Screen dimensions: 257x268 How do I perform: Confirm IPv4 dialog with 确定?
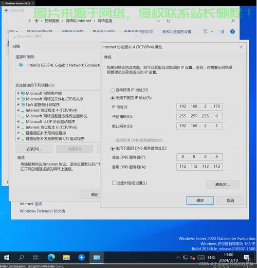[200, 201]
